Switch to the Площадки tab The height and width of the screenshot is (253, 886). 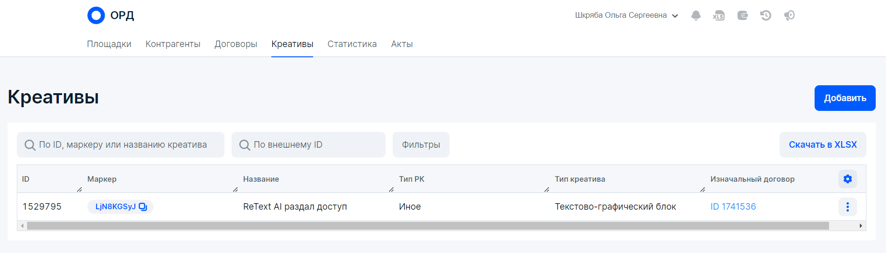click(109, 44)
